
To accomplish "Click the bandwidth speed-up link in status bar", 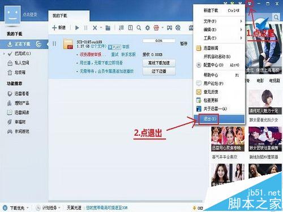I will click(107, 208).
